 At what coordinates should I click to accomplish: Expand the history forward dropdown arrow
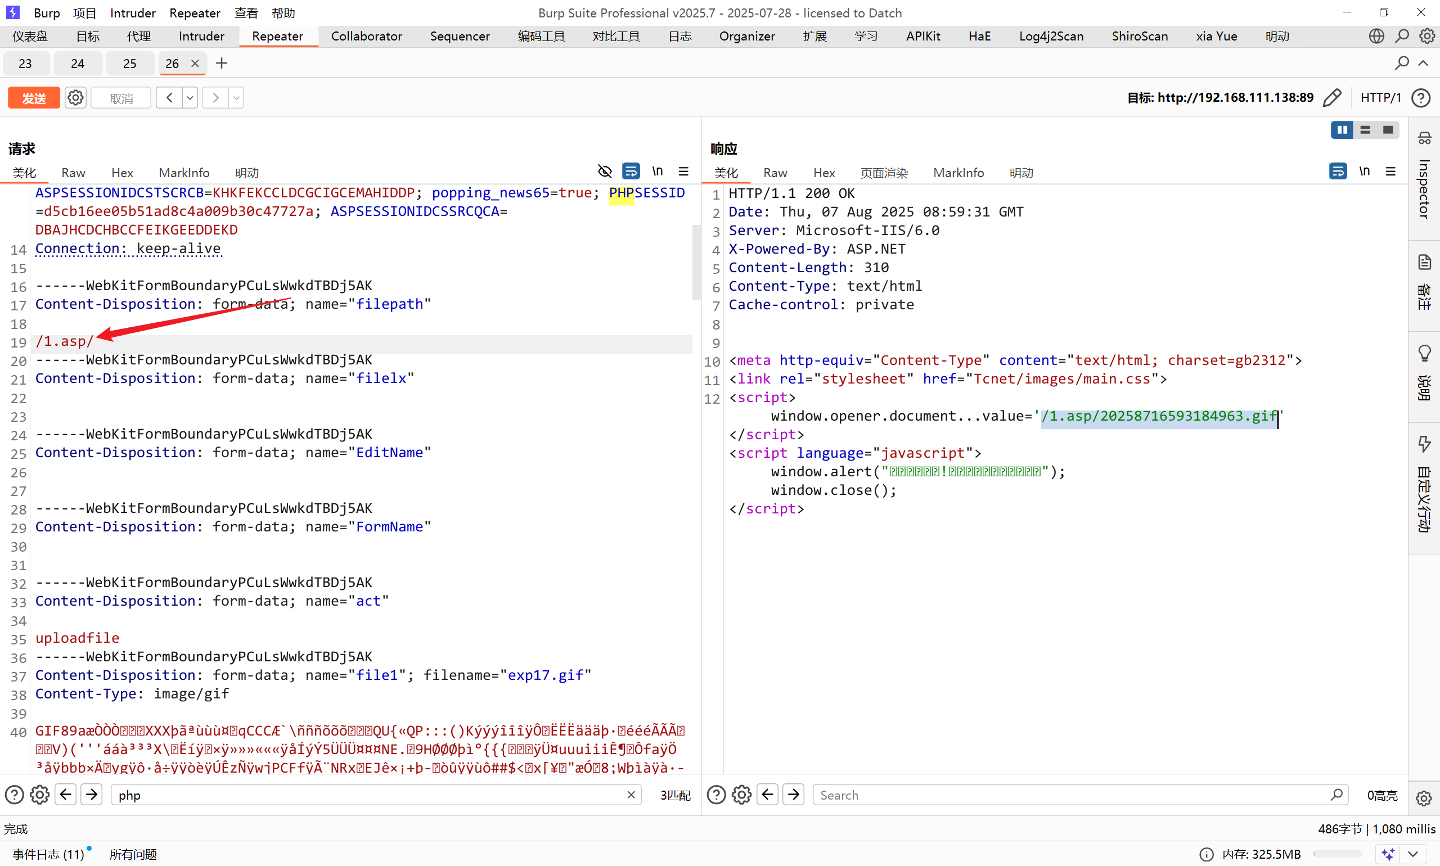tap(236, 97)
